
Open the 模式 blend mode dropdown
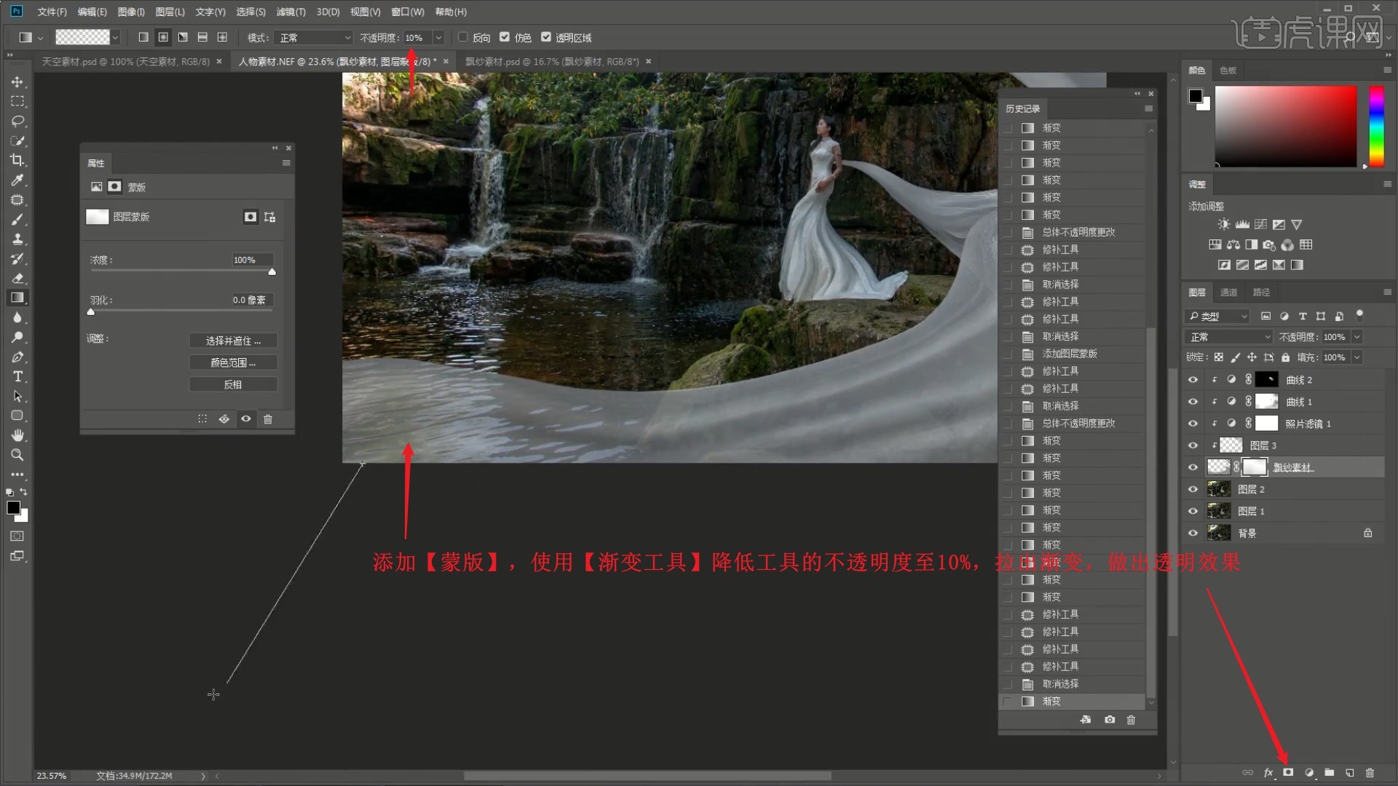click(x=315, y=37)
